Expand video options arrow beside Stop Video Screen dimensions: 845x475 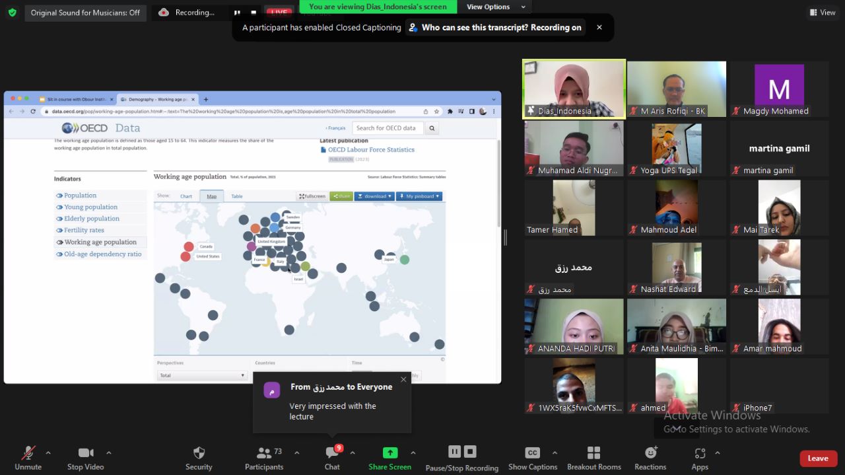109,453
